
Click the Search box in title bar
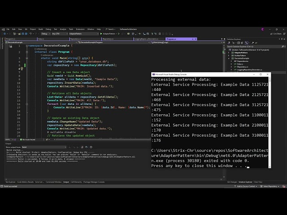point(110,29)
